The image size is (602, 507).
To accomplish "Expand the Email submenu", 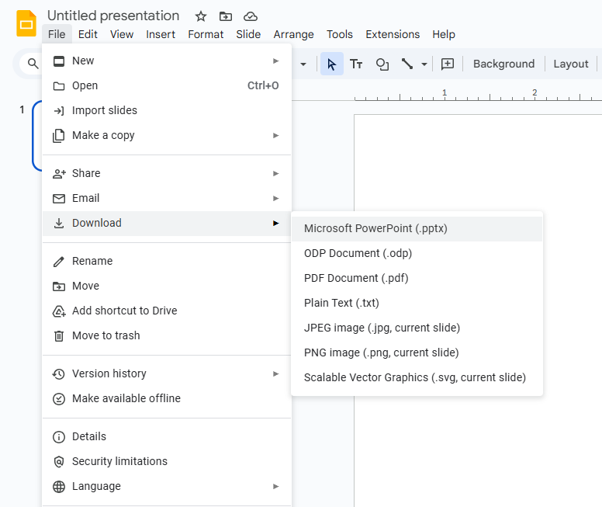I will (167, 198).
